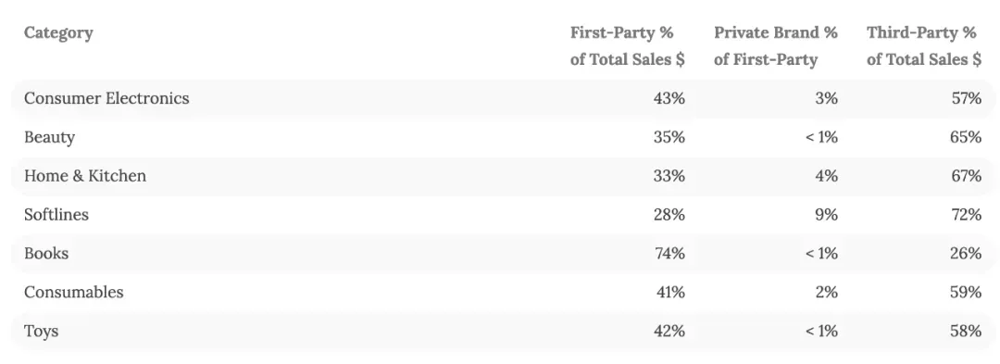This screenshot has width=1000, height=364.
Task: Select the 26% third-party value for Books
Action: click(966, 254)
